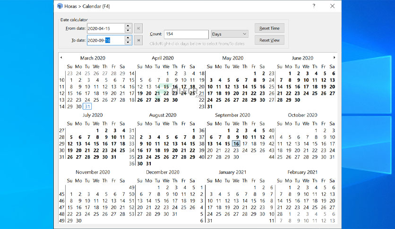Select April 30, 2020 in calendar
This screenshot has width=395, height=229.
175,100
